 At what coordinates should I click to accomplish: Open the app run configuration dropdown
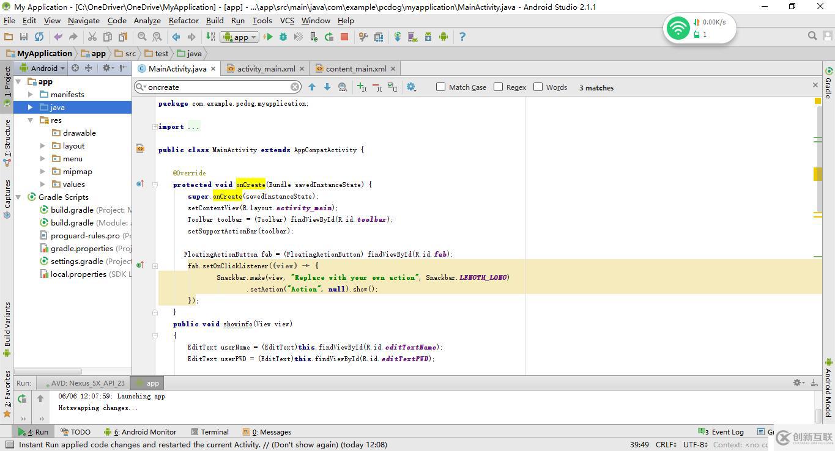pos(239,37)
